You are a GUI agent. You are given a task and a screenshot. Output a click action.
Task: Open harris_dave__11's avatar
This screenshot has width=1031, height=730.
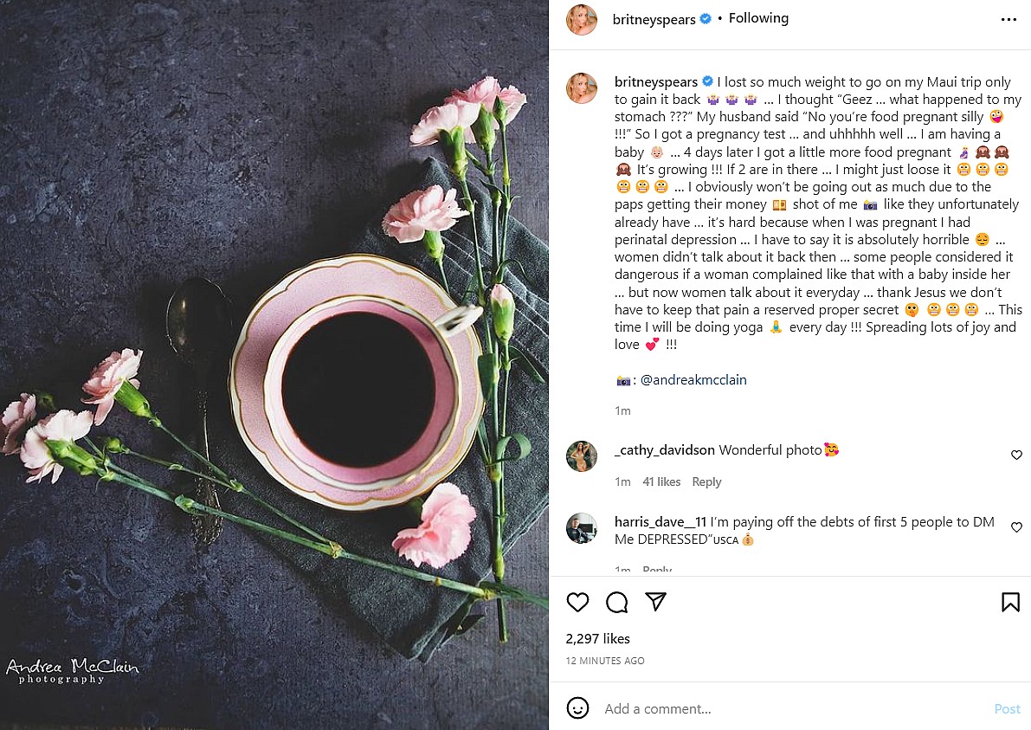pos(582,528)
